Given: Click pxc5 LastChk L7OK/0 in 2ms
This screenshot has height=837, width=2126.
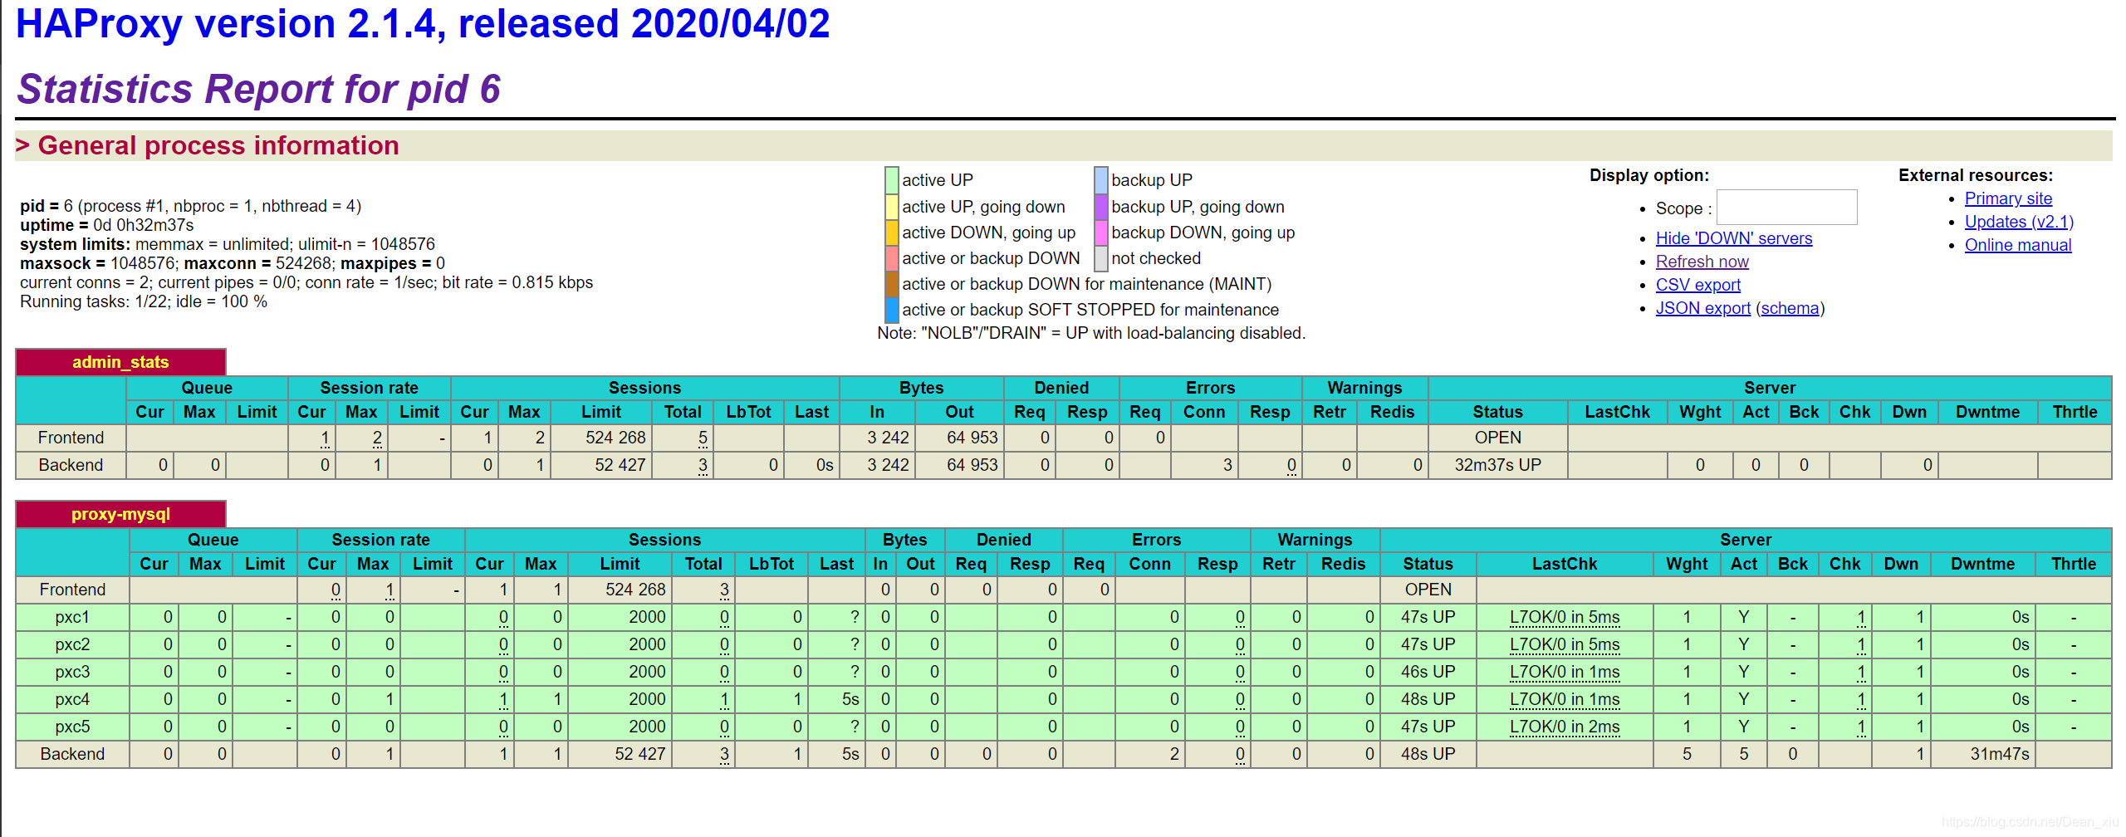Looking at the screenshot, I should point(1564,727).
